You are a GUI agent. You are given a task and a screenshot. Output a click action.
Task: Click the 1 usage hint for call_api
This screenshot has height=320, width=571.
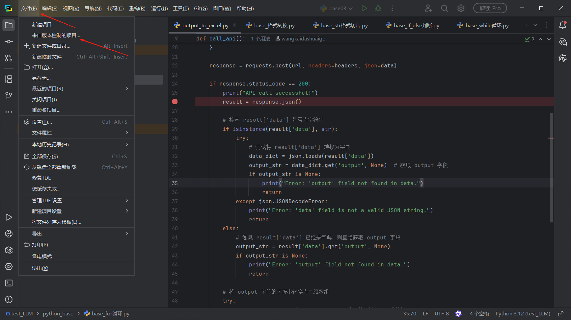[x=260, y=39]
